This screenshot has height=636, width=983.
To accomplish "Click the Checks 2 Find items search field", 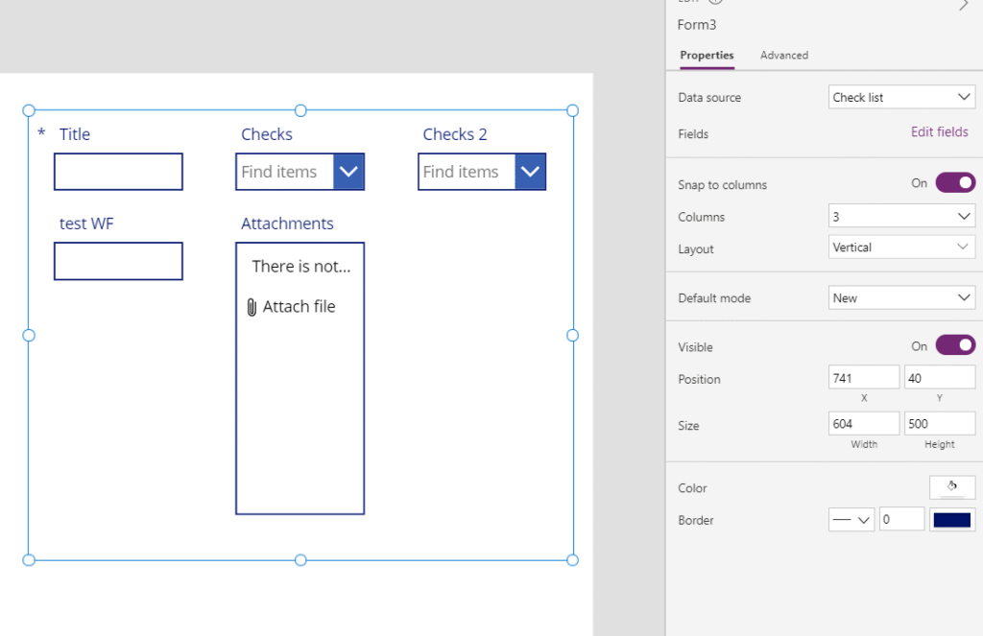I will point(467,172).
